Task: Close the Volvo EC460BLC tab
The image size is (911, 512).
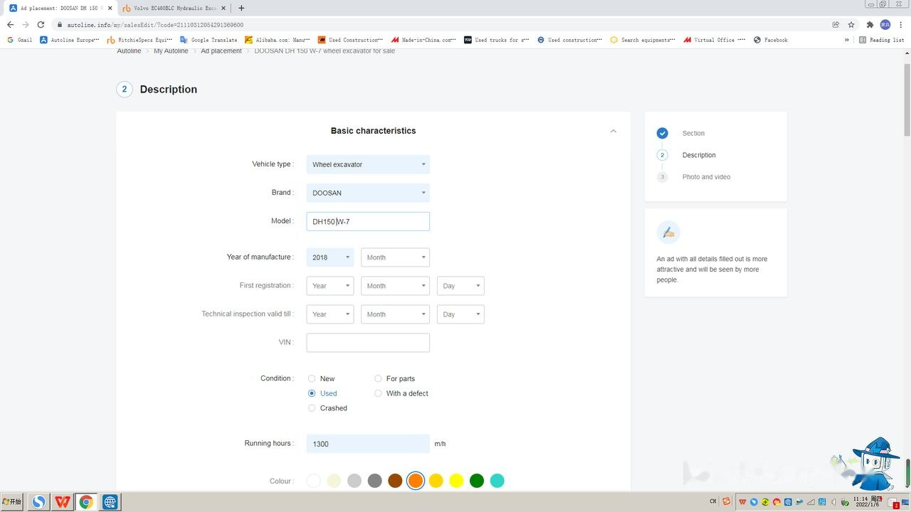Action: [x=224, y=8]
